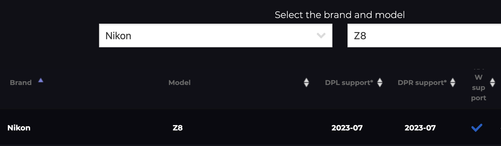
Task: Click the 2023-07 date under DPR support
Action: point(420,128)
